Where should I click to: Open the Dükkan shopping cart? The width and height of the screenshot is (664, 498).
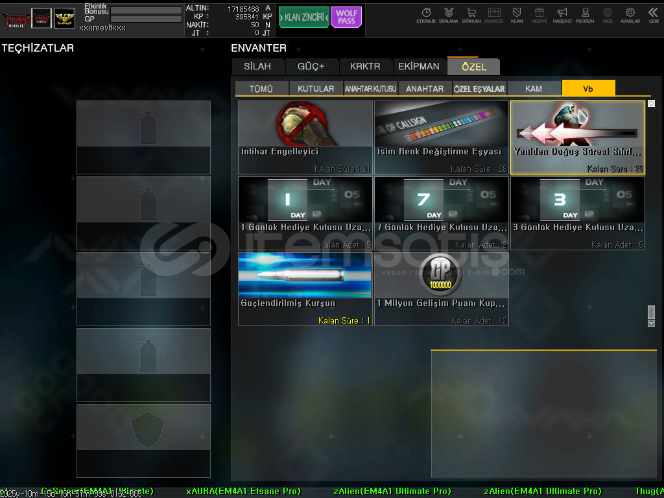(471, 14)
